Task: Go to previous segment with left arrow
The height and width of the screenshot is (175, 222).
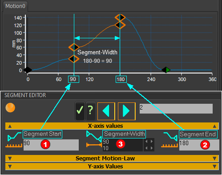Action: click(x=106, y=111)
